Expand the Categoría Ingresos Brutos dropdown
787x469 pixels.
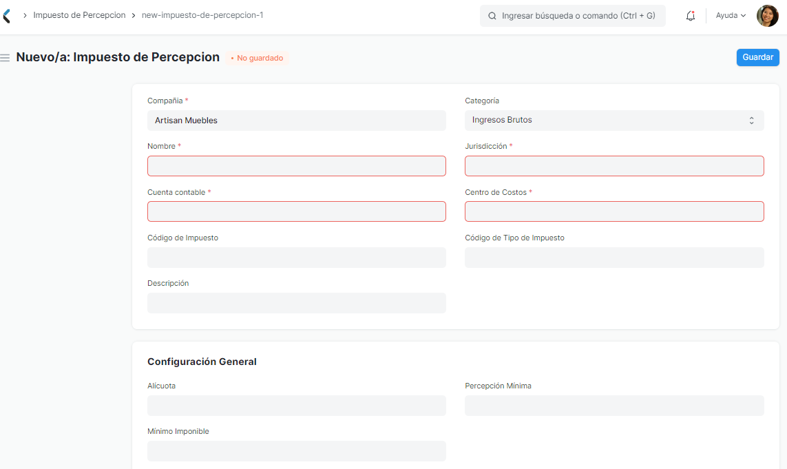[x=614, y=121]
